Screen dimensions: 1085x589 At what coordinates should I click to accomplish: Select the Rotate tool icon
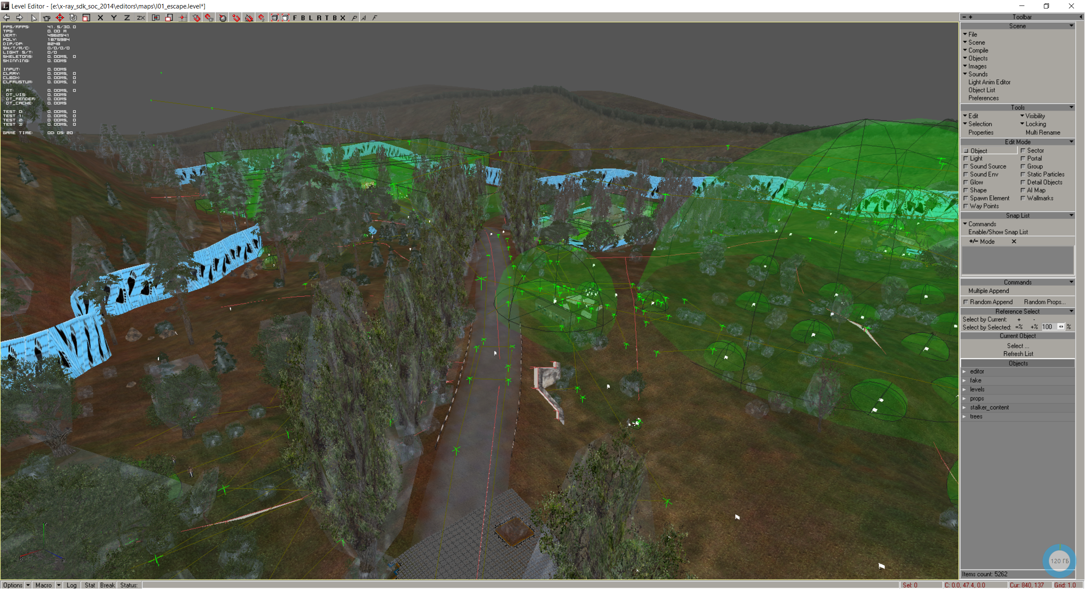[x=73, y=17]
